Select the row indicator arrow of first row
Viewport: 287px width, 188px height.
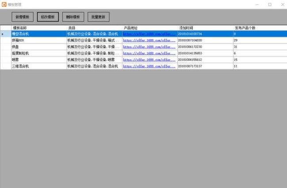(4, 34)
